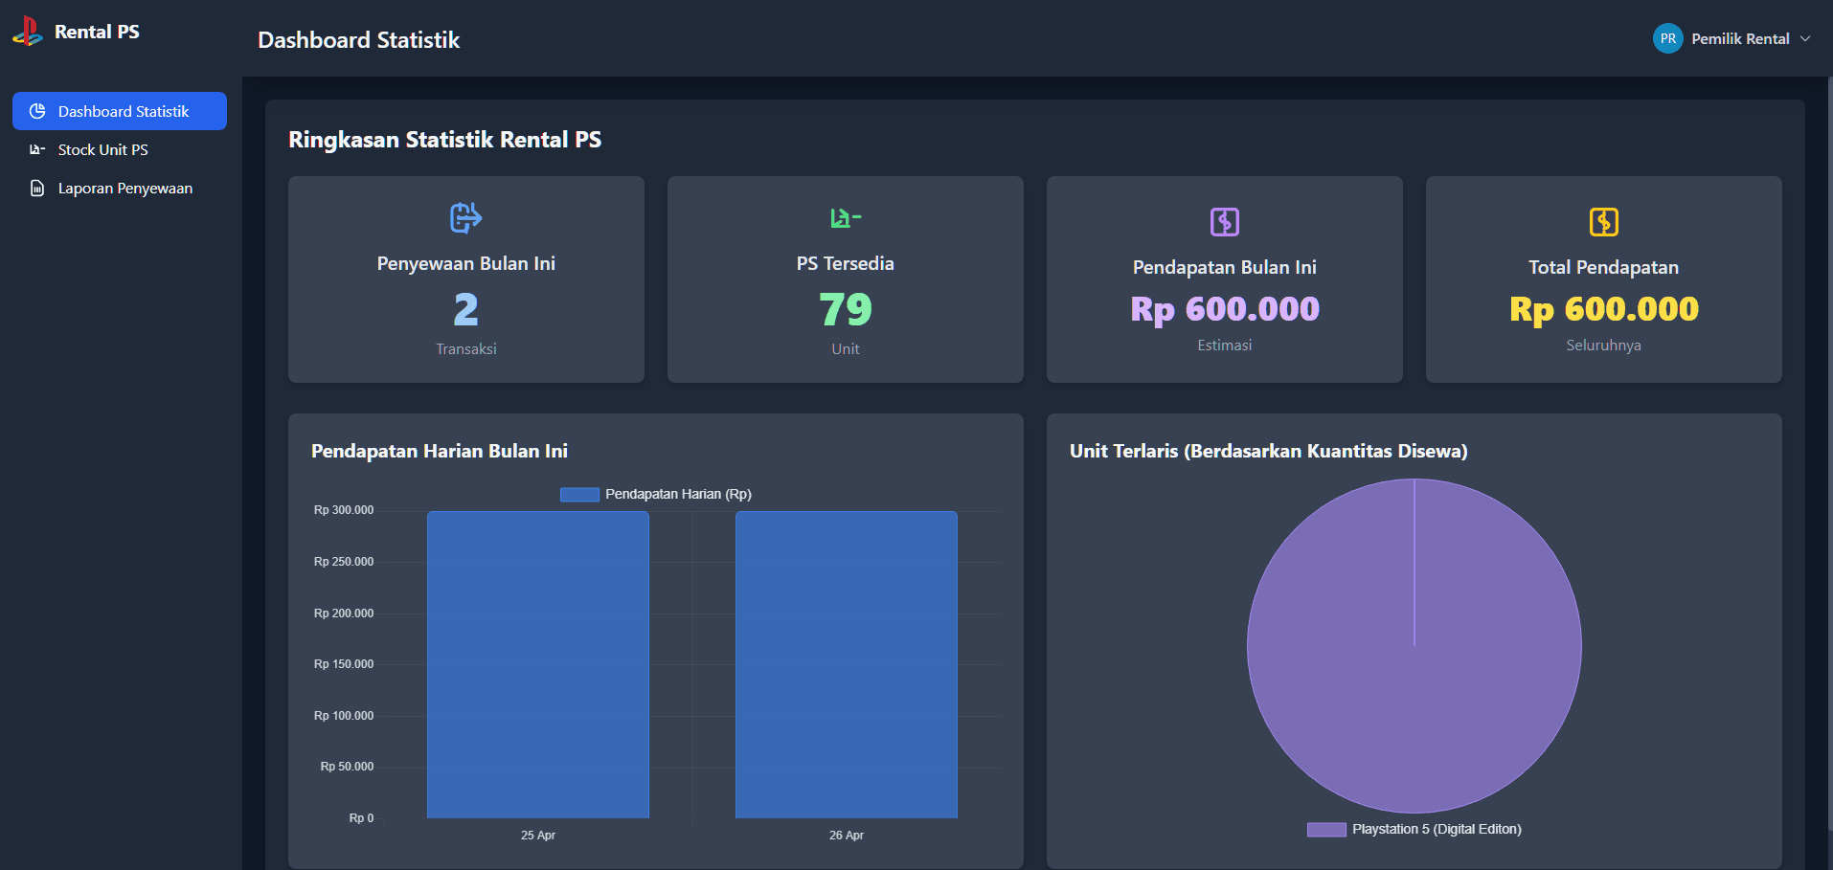Viewport: 1833px width, 870px height.
Task: Click the Rp 200.000 axis label
Action: (x=344, y=613)
